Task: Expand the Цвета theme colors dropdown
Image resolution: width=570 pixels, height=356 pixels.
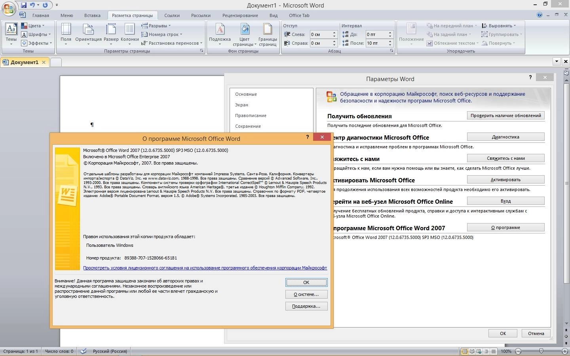Action: pos(32,26)
